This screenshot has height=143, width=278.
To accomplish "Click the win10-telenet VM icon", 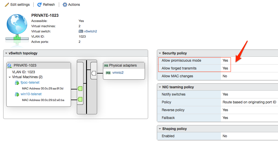I will click(x=17, y=94).
